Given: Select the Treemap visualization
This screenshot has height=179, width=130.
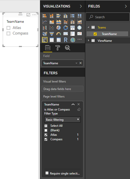Looking at the screenshot, I should 72,28.
